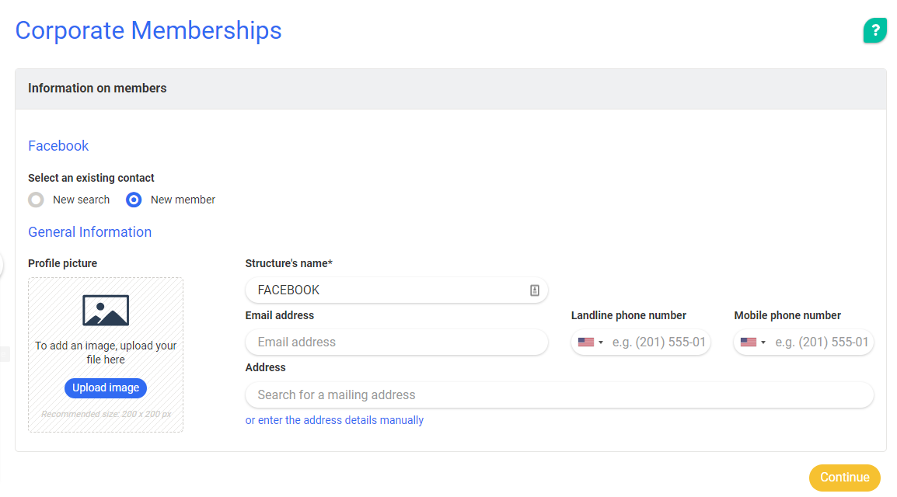Click the General Information section heading

[x=89, y=232]
